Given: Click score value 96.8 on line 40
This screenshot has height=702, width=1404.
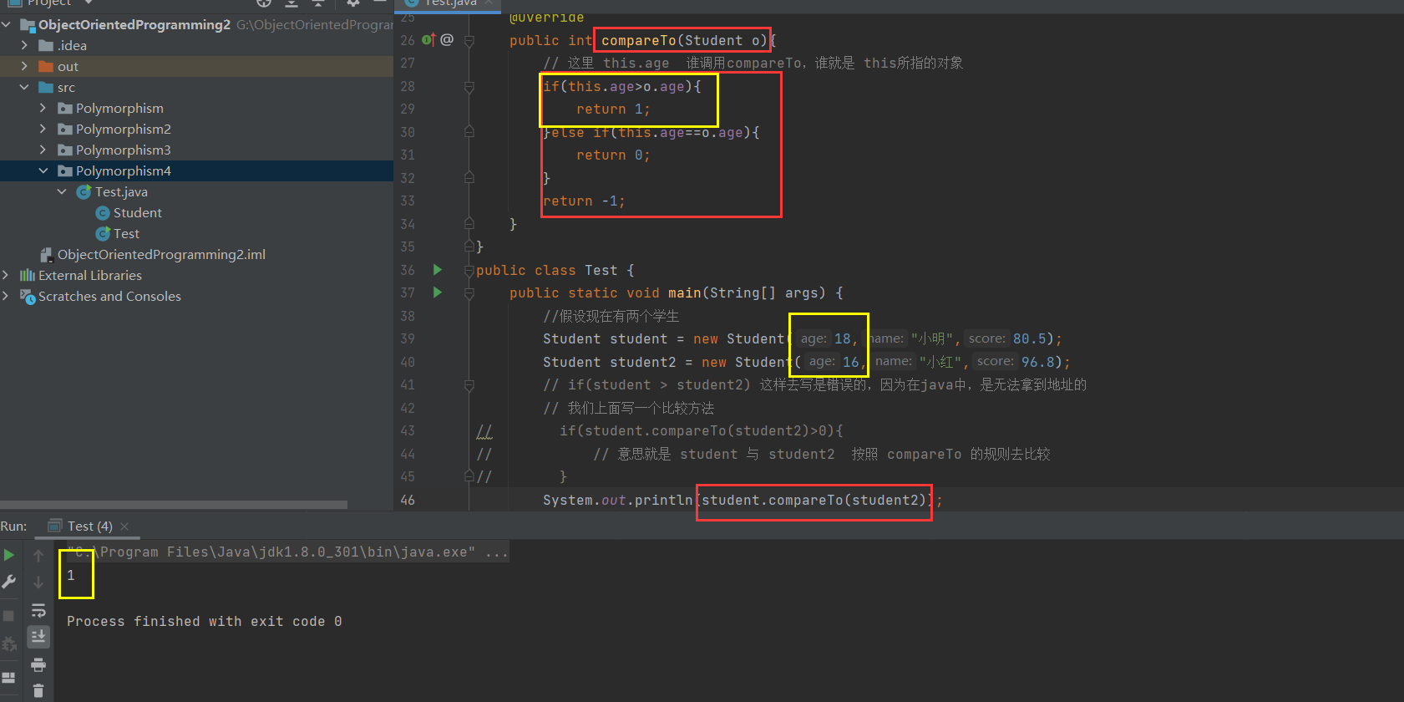Looking at the screenshot, I should coord(1037,362).
